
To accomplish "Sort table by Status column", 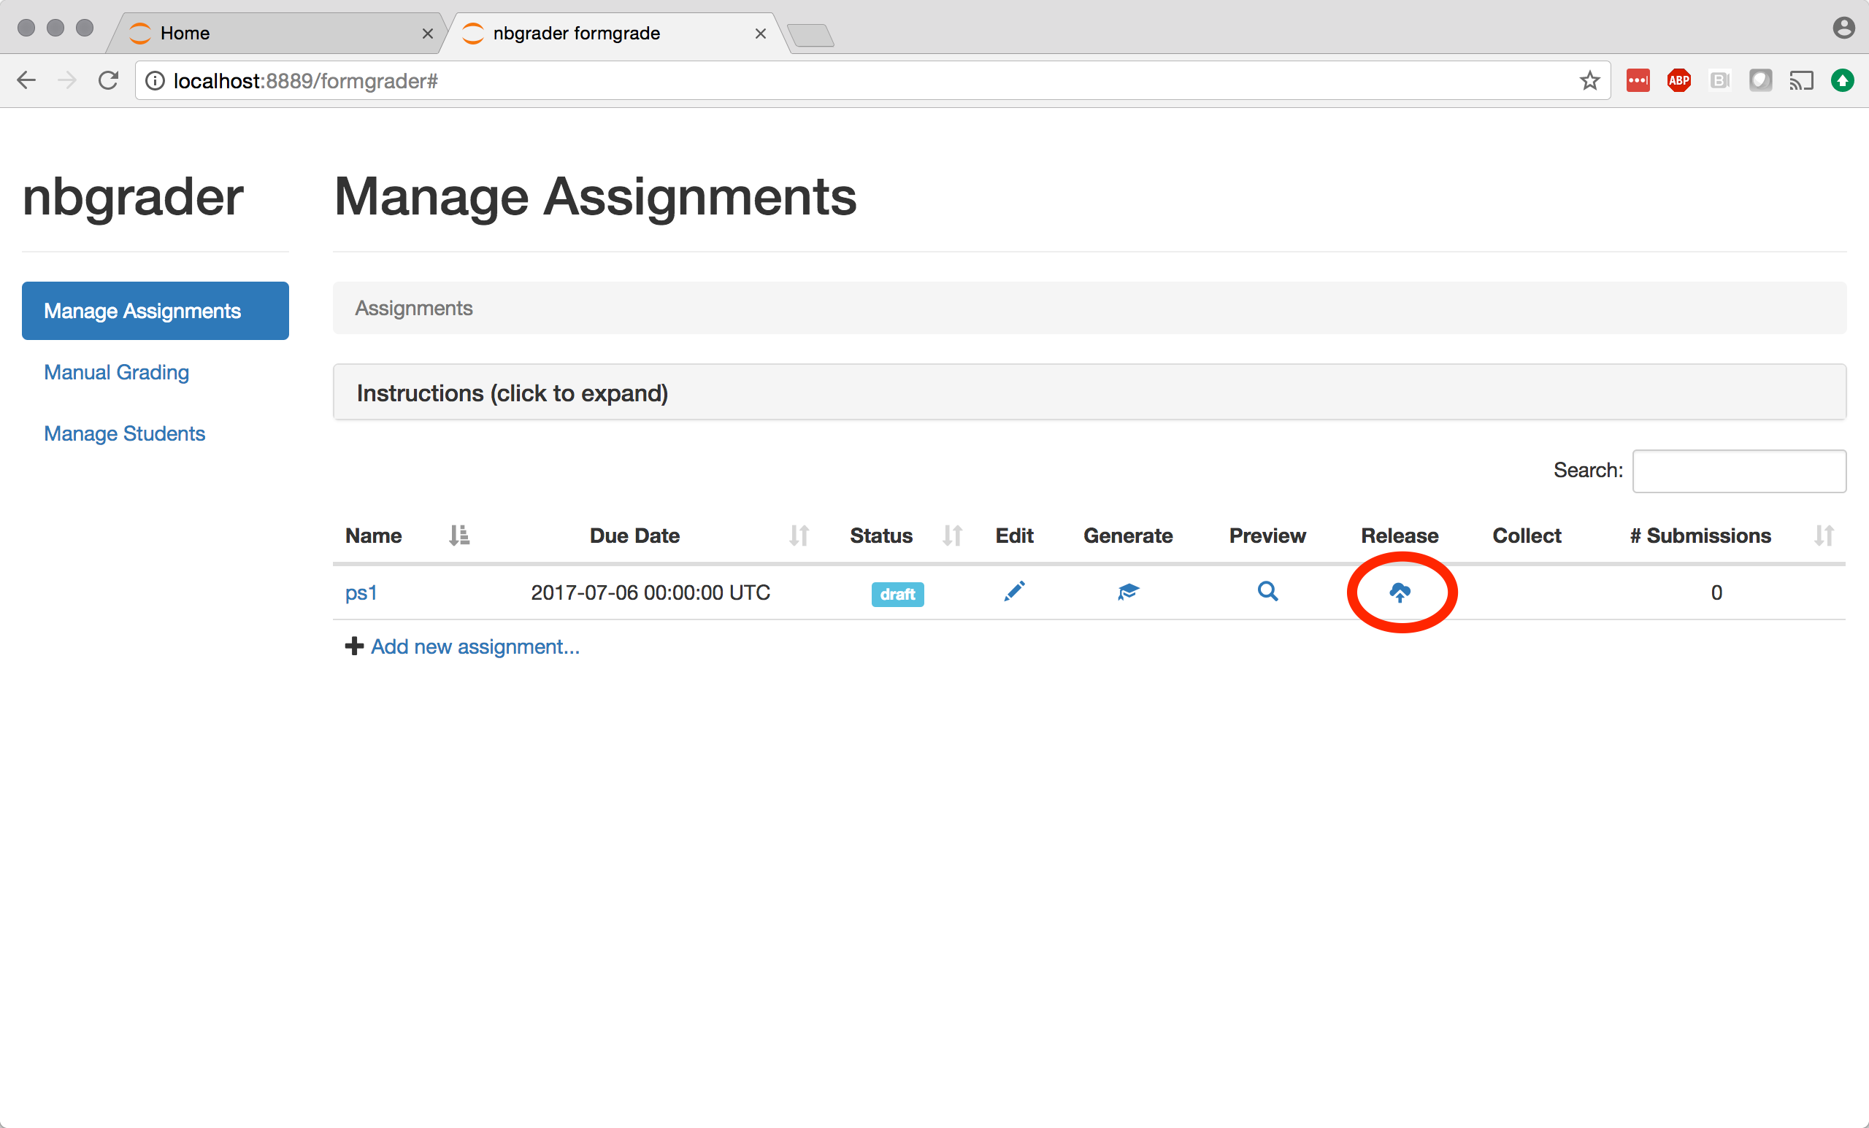I will (x=952, y=536).
